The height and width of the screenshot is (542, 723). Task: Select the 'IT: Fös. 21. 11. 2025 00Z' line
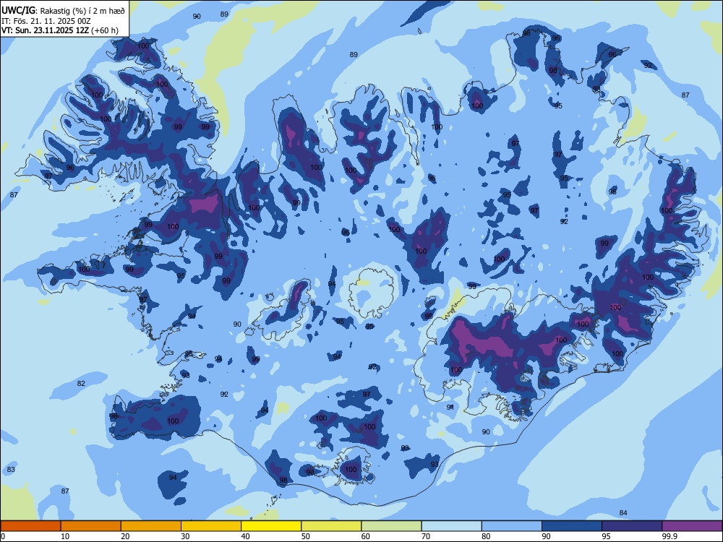pyautogui.click(x=46, y=21)
